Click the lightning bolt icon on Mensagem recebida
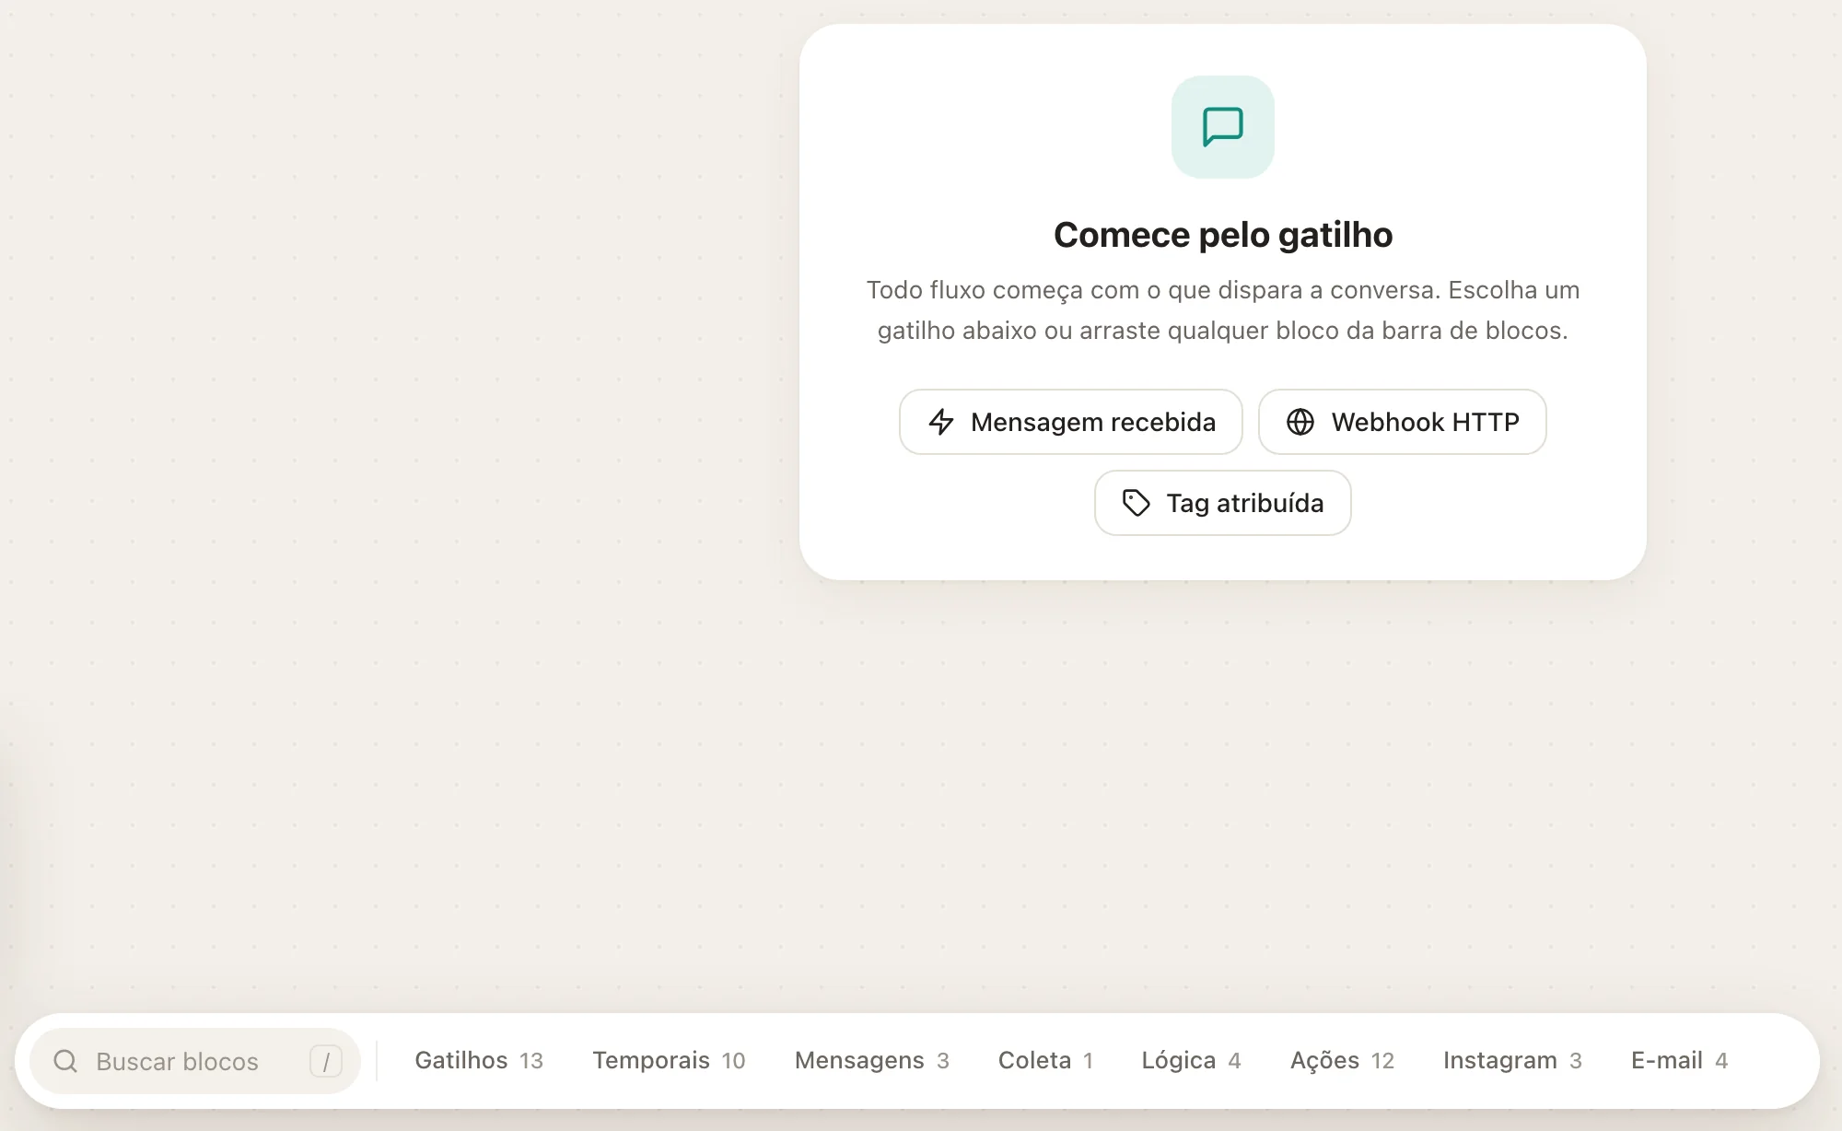The image size is (1842, 1131). (x=941, y=422)
